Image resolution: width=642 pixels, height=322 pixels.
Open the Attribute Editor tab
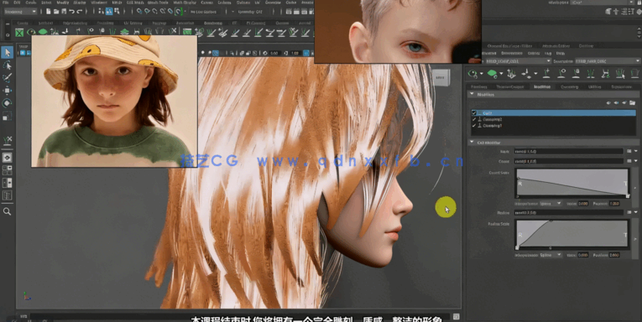click(556, 46)
